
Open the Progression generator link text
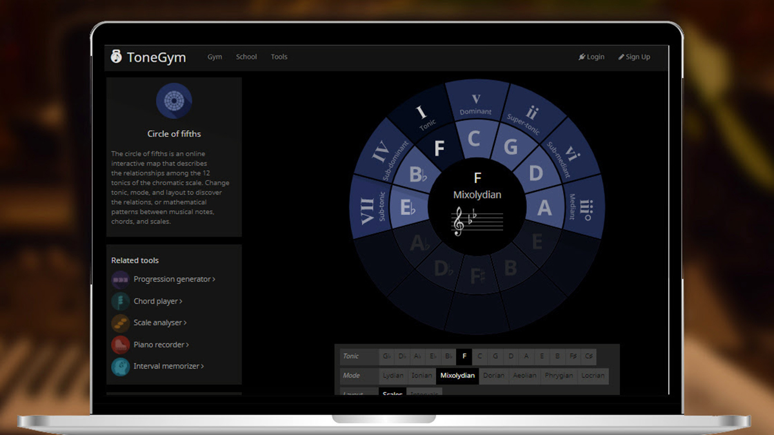pos(174,279)
